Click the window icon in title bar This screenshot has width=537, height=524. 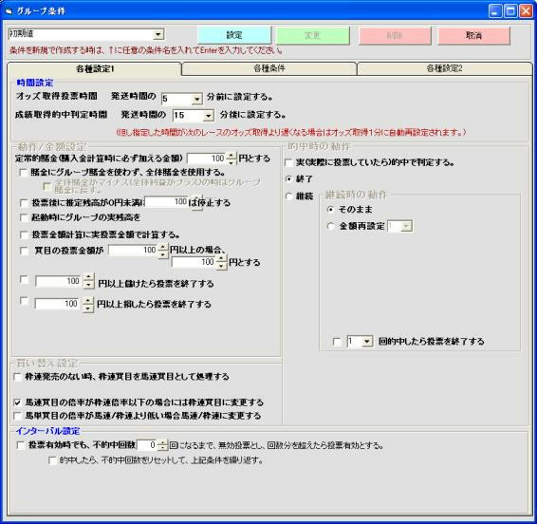pos(9,11)
